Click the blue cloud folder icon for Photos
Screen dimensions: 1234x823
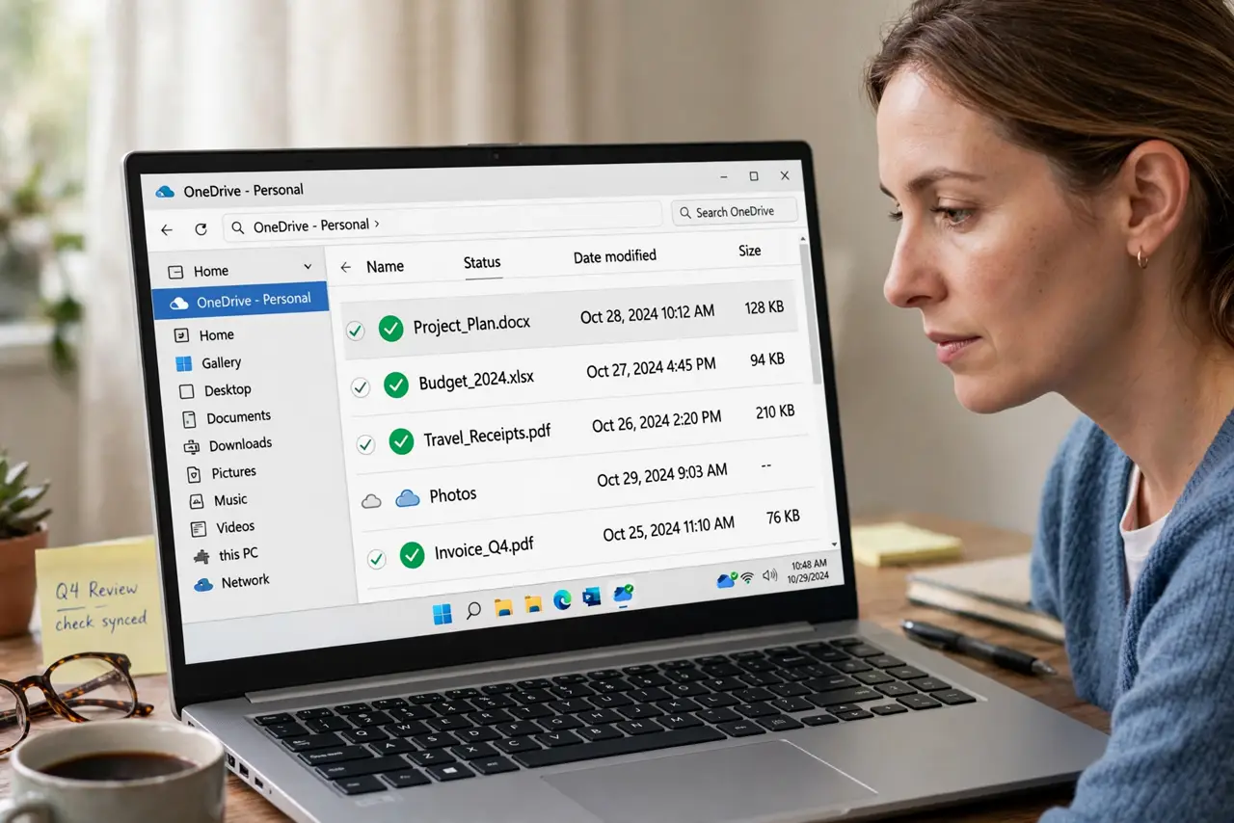[x=408, y=497]
